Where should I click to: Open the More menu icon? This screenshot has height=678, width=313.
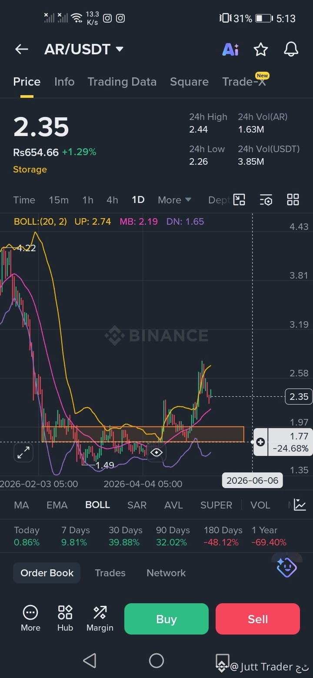[x=30, y=618]
